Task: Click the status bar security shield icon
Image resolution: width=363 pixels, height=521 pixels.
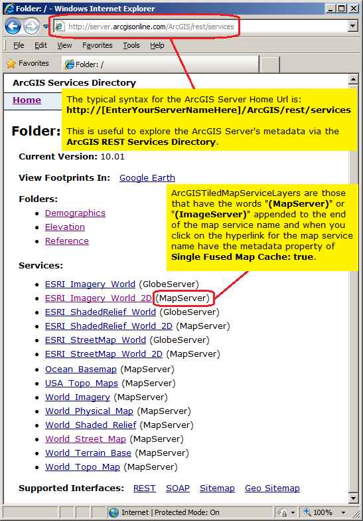Action: click(283, 512)
